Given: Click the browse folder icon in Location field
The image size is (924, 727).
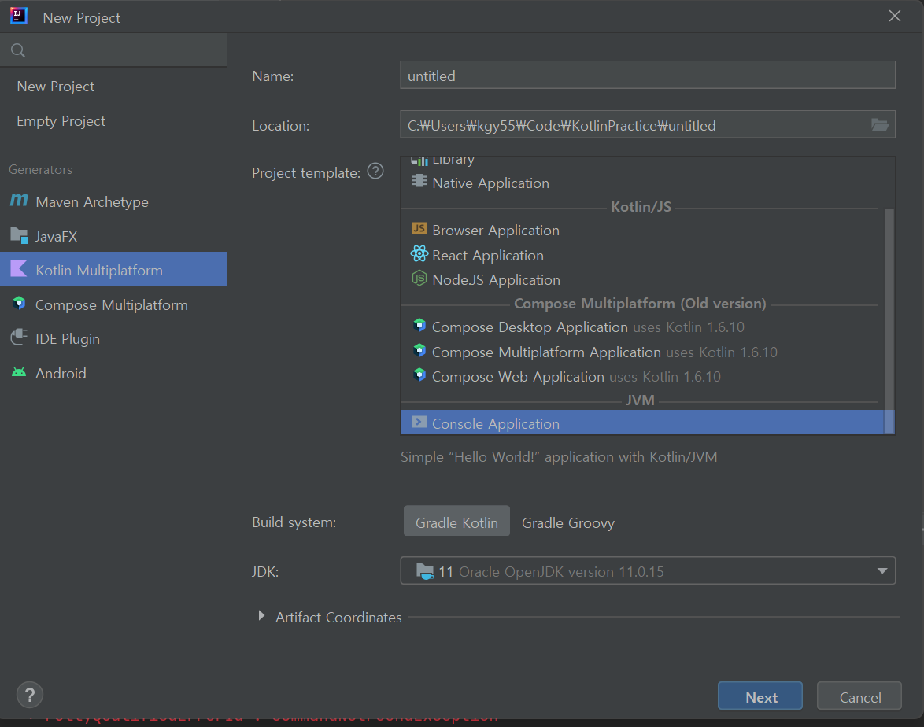Looking at the screenshot, I should [880, 125].
